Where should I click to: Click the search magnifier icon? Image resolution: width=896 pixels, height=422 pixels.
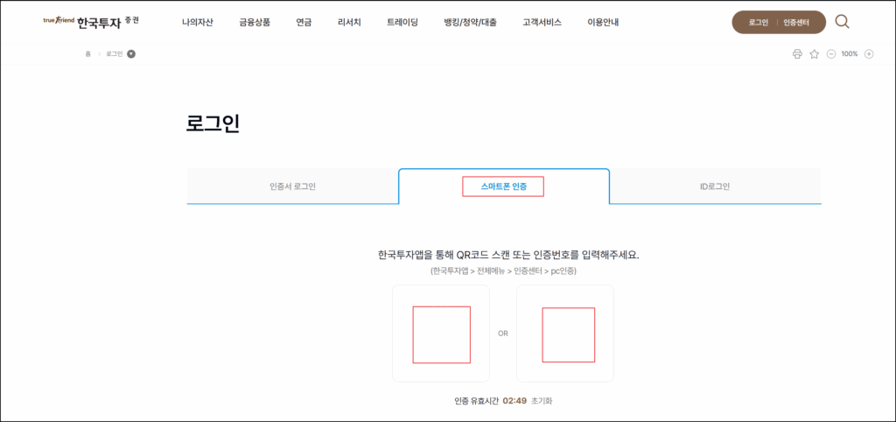[842, 22]
